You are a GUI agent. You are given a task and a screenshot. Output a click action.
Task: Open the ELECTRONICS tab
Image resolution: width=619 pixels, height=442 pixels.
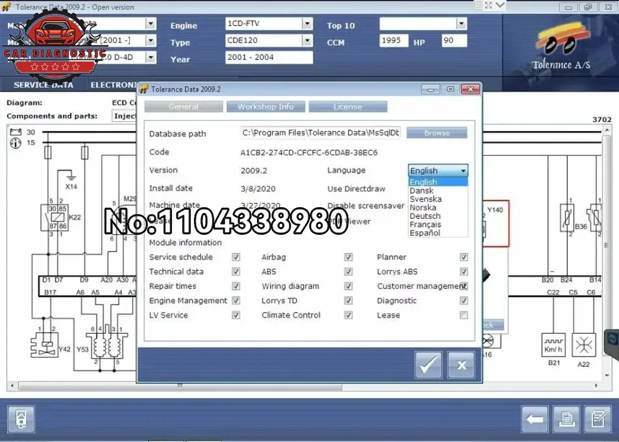tap(113, 85)
